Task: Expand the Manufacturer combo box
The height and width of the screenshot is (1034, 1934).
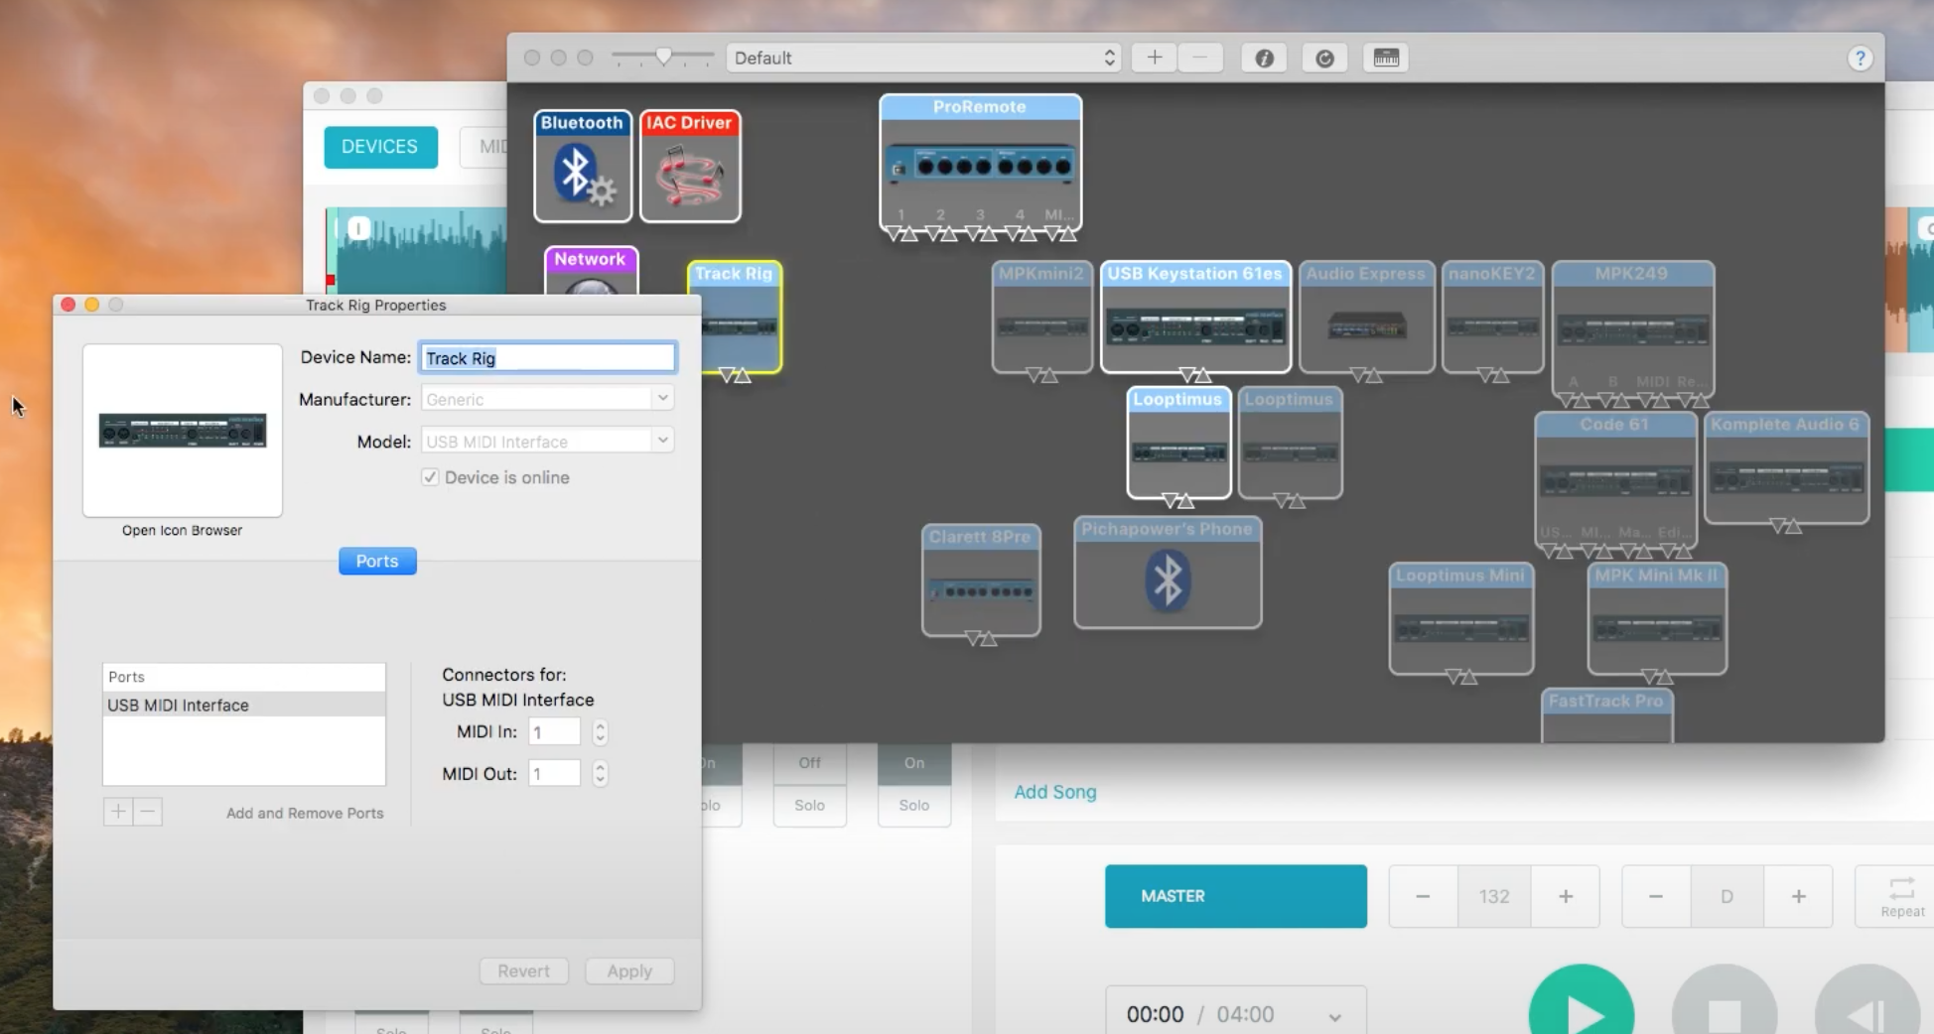Action: click(662, 399)
